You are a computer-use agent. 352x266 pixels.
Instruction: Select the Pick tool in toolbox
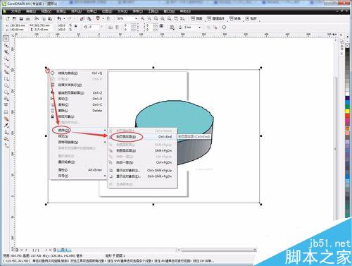coord(6,38)
